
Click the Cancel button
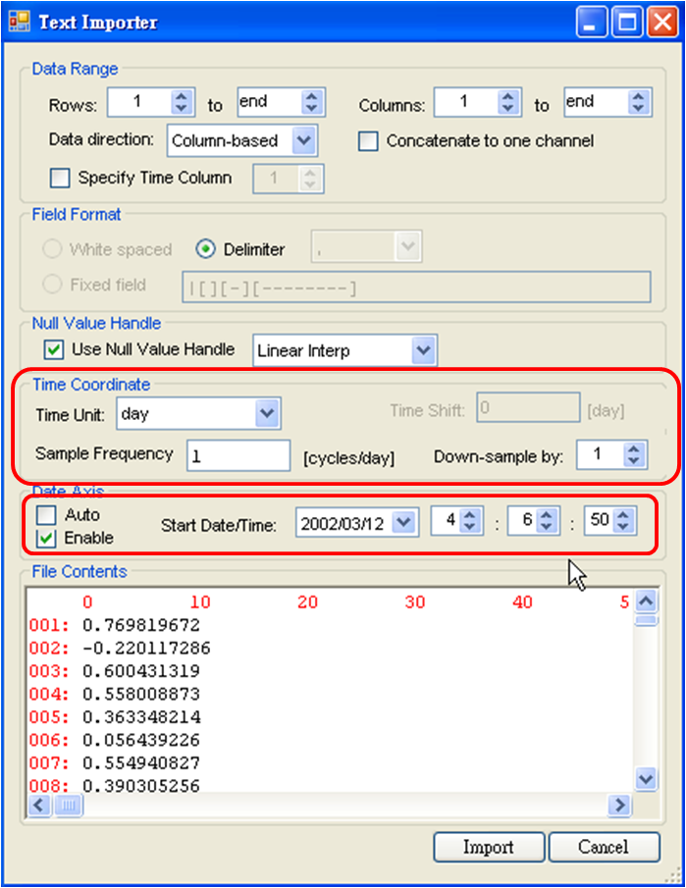pos(603,847)
